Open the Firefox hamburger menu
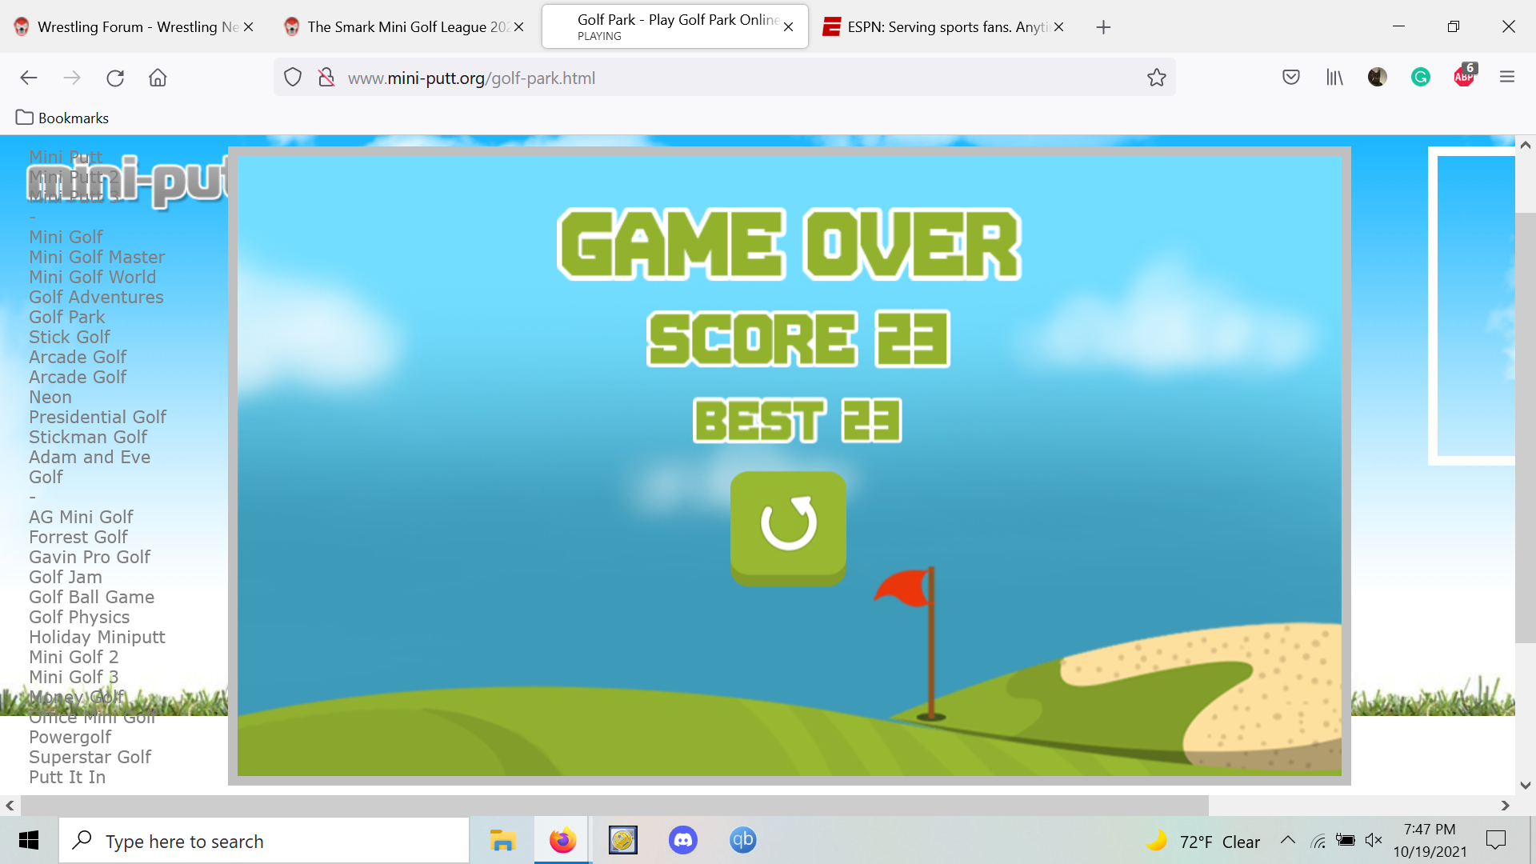 point(1507,78)
